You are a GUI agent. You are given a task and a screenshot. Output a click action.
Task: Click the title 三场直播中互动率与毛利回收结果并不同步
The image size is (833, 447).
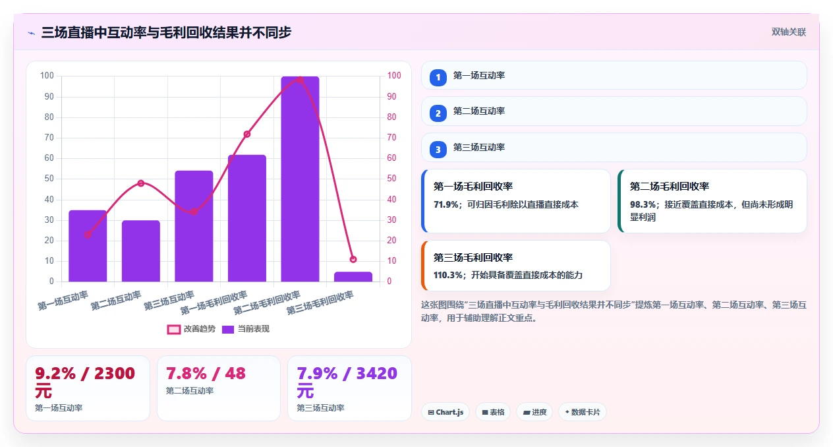click(166, 32)
